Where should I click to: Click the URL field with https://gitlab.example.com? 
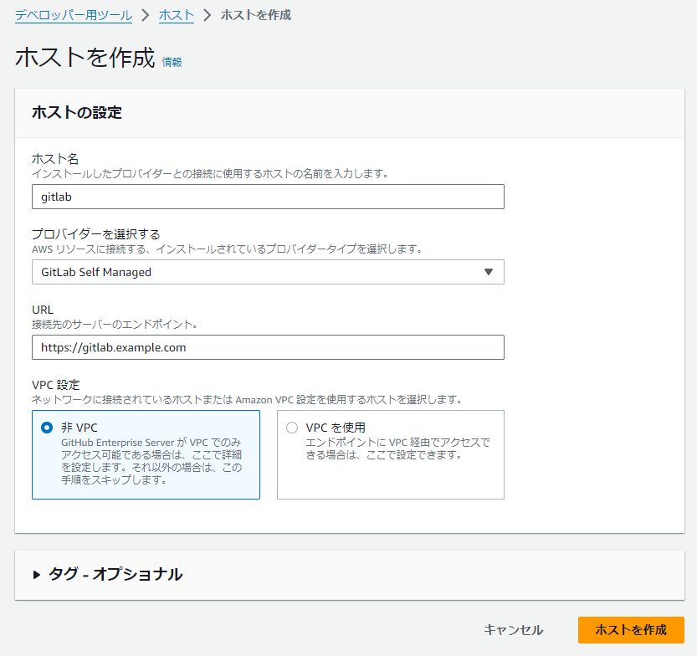(x=268, y=347)
